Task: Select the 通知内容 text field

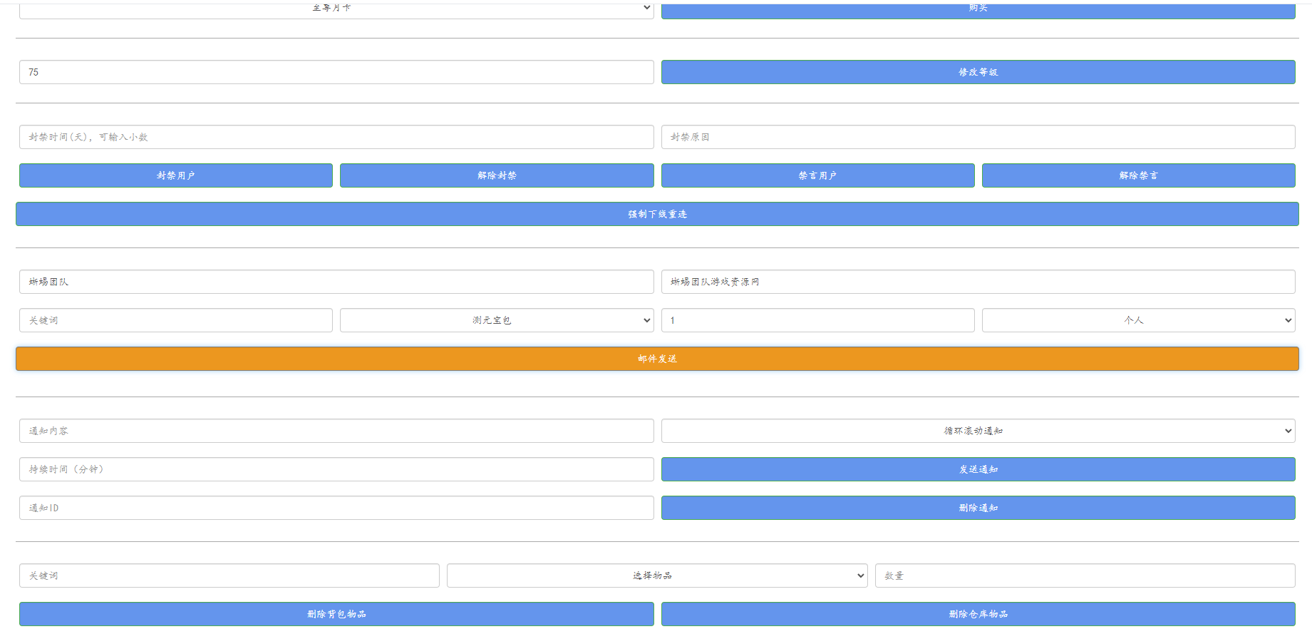Action: (336, 431)
